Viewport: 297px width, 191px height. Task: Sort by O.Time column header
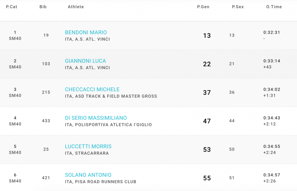click(x=274, y=7)
